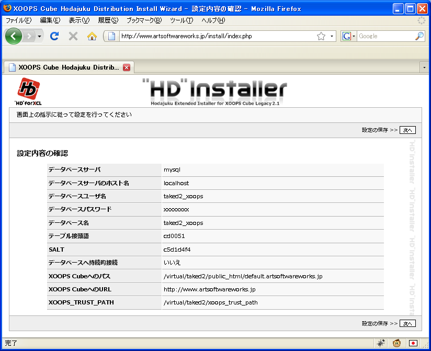Expand the address bar URL history dropdown

point(332,37)
